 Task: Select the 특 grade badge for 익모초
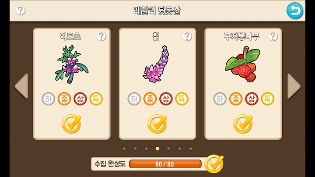(96, 99)
